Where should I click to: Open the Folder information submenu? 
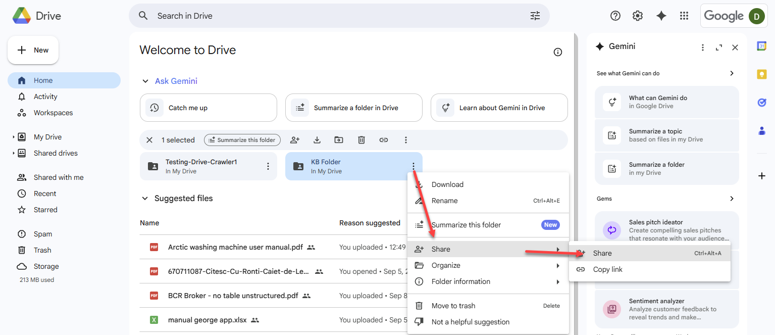point(488,281)
